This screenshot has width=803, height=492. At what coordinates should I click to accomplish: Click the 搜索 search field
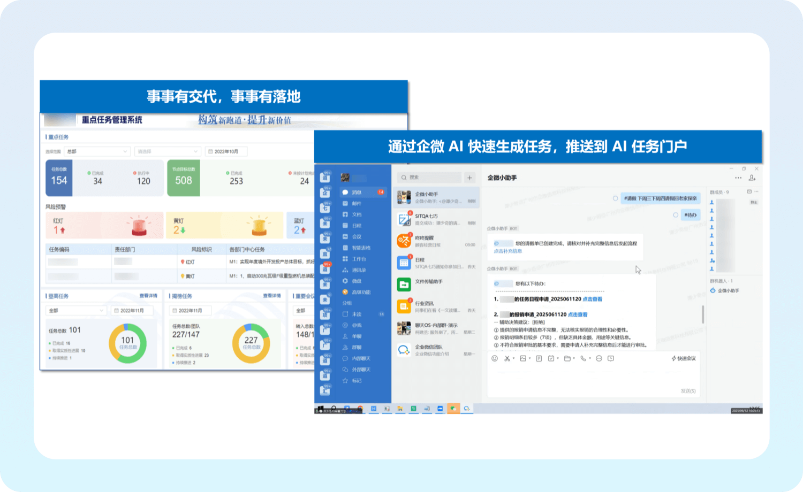tap(429, 178)
